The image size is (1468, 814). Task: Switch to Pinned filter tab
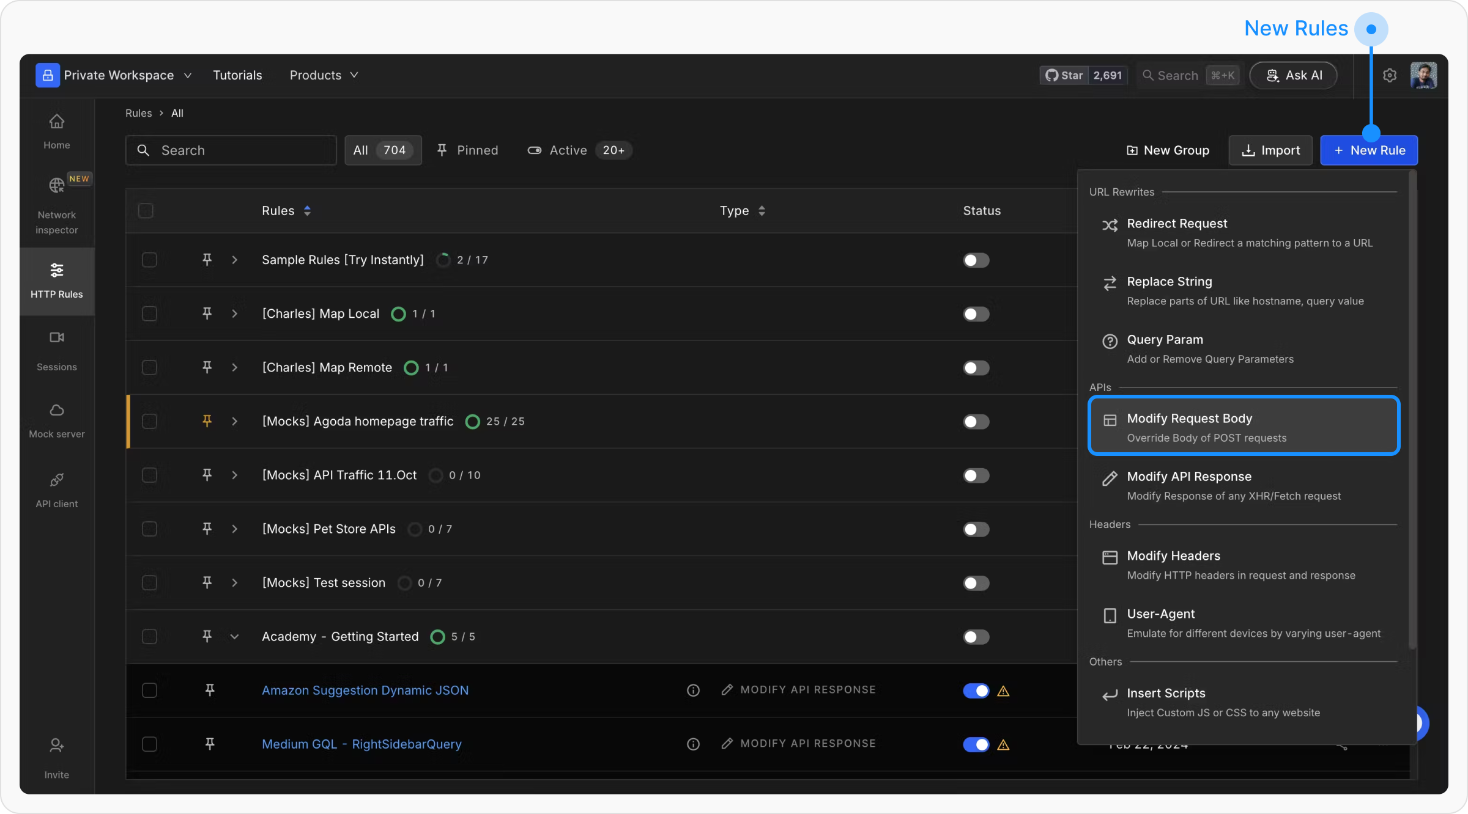(x=468, y=150)
